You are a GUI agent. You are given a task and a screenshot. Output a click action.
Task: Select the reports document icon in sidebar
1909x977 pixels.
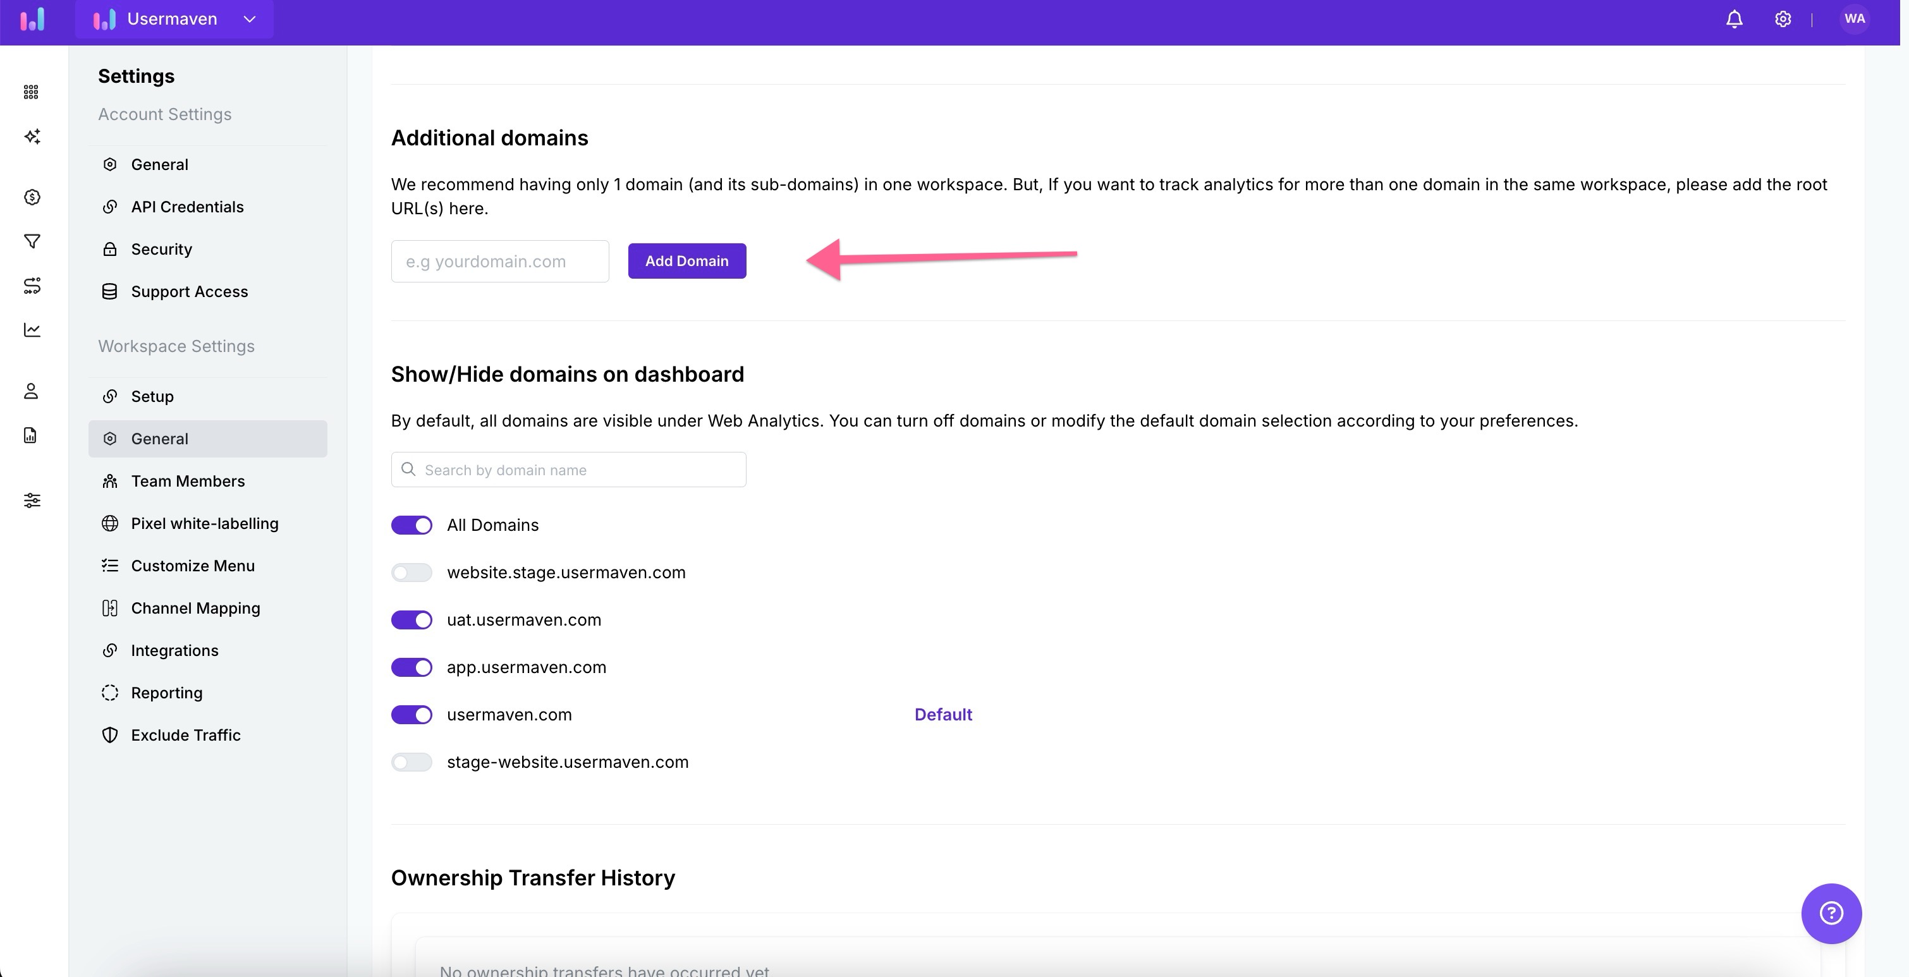(x=32, y=435)
